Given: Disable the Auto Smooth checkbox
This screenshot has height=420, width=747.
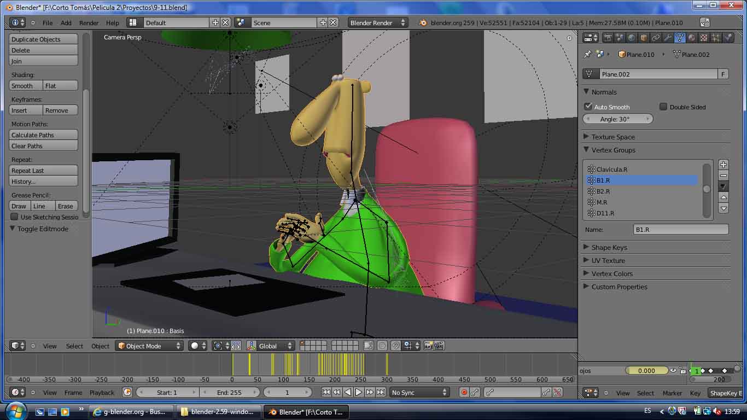Looking at the screenshot, I should pos(588,107).
